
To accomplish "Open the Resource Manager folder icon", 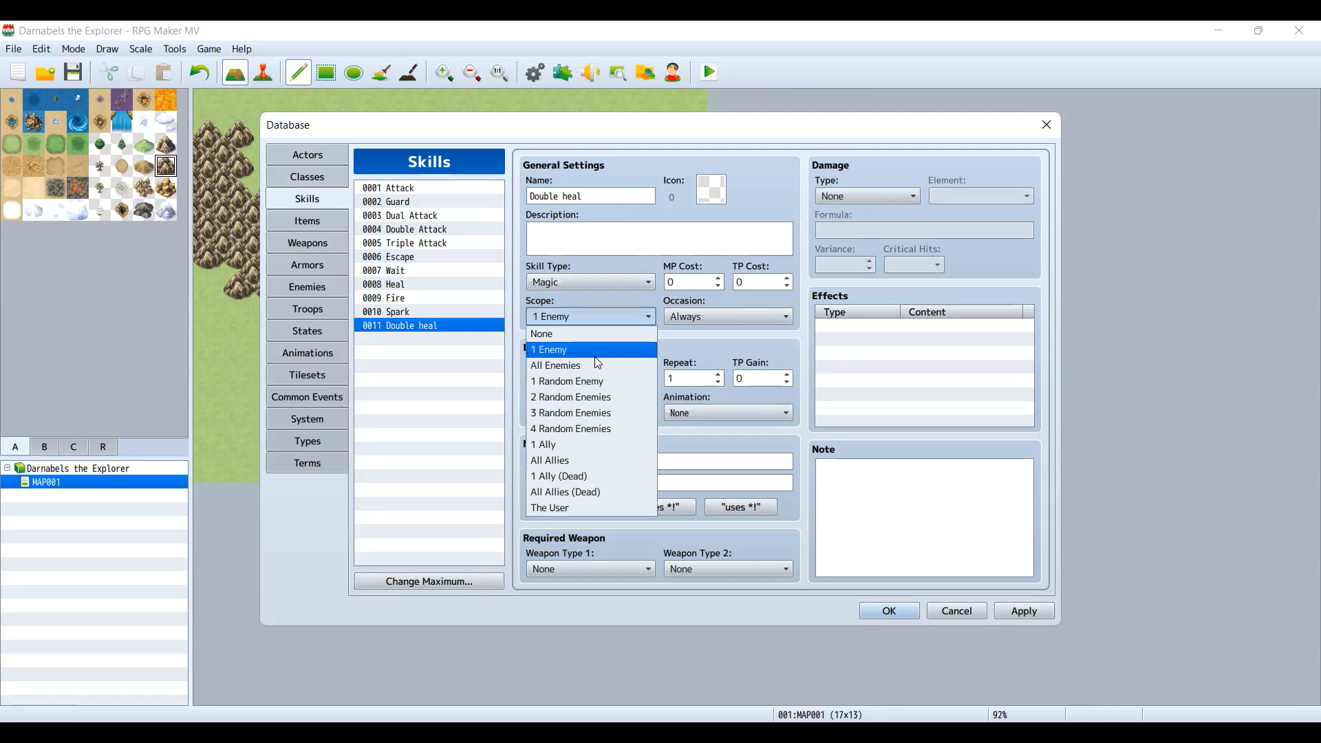I will pos(645,72).
